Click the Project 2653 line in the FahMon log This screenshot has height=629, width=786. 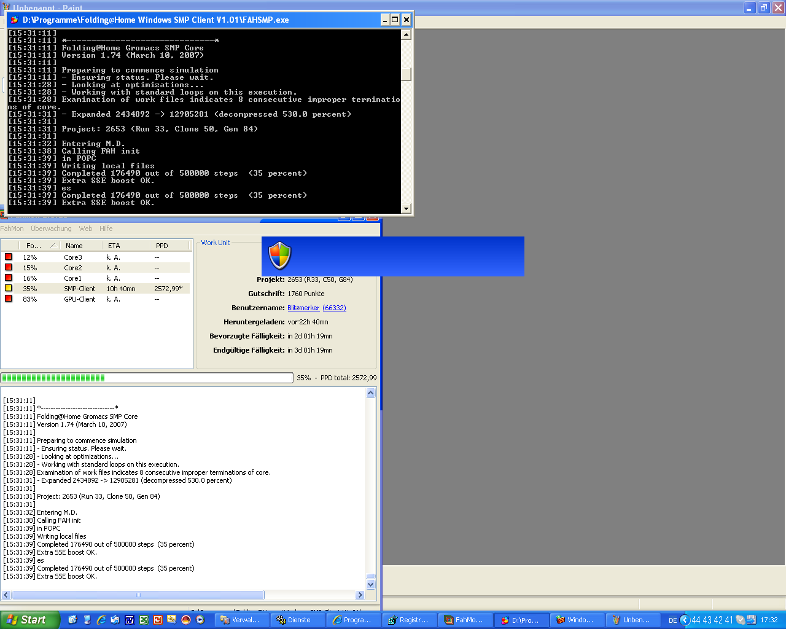click(x=82, y=496)
